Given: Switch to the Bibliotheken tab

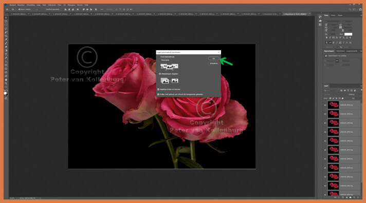Looking at the screenshot, I should tap(341, 51).
